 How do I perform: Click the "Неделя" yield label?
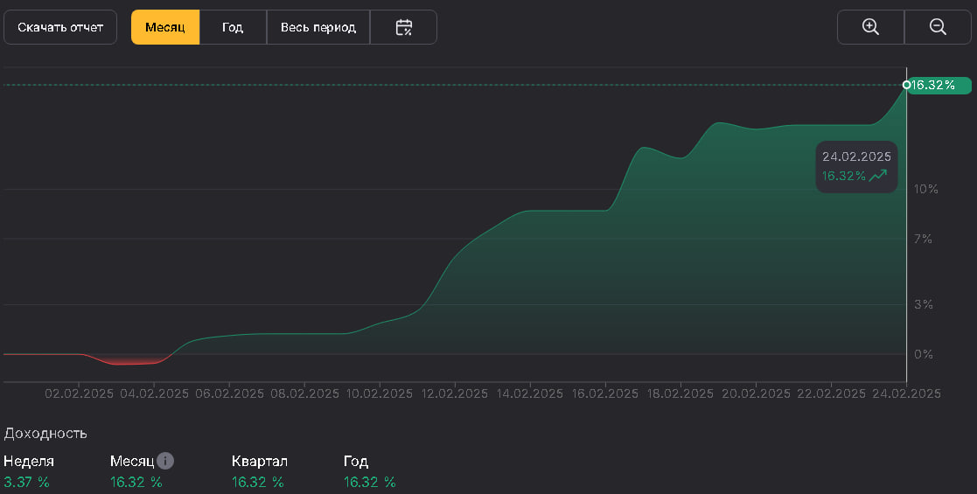[29, 462]
